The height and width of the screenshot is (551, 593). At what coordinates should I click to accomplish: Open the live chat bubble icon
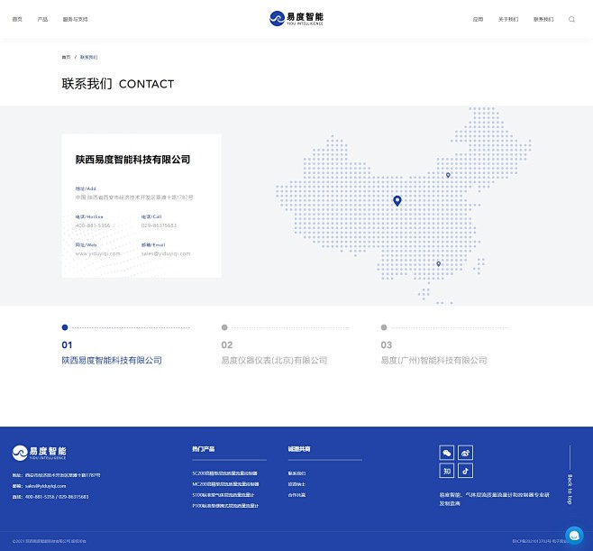coord(574,536)
